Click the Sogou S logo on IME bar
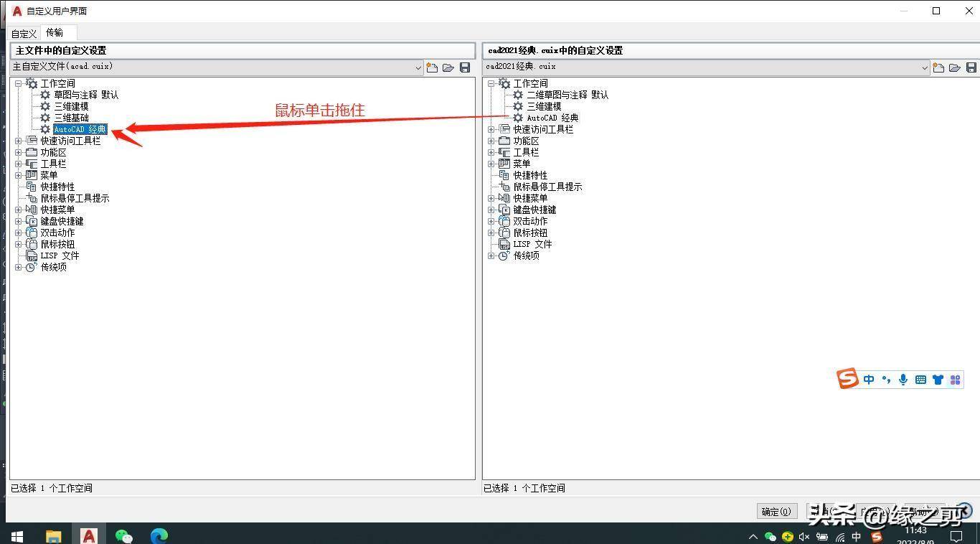Image resolution: width=980 pixels, height=544 pixels. [848, 379]
